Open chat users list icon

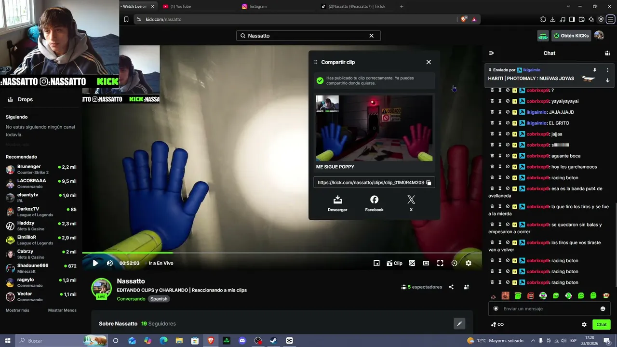(x=607, y=53)
